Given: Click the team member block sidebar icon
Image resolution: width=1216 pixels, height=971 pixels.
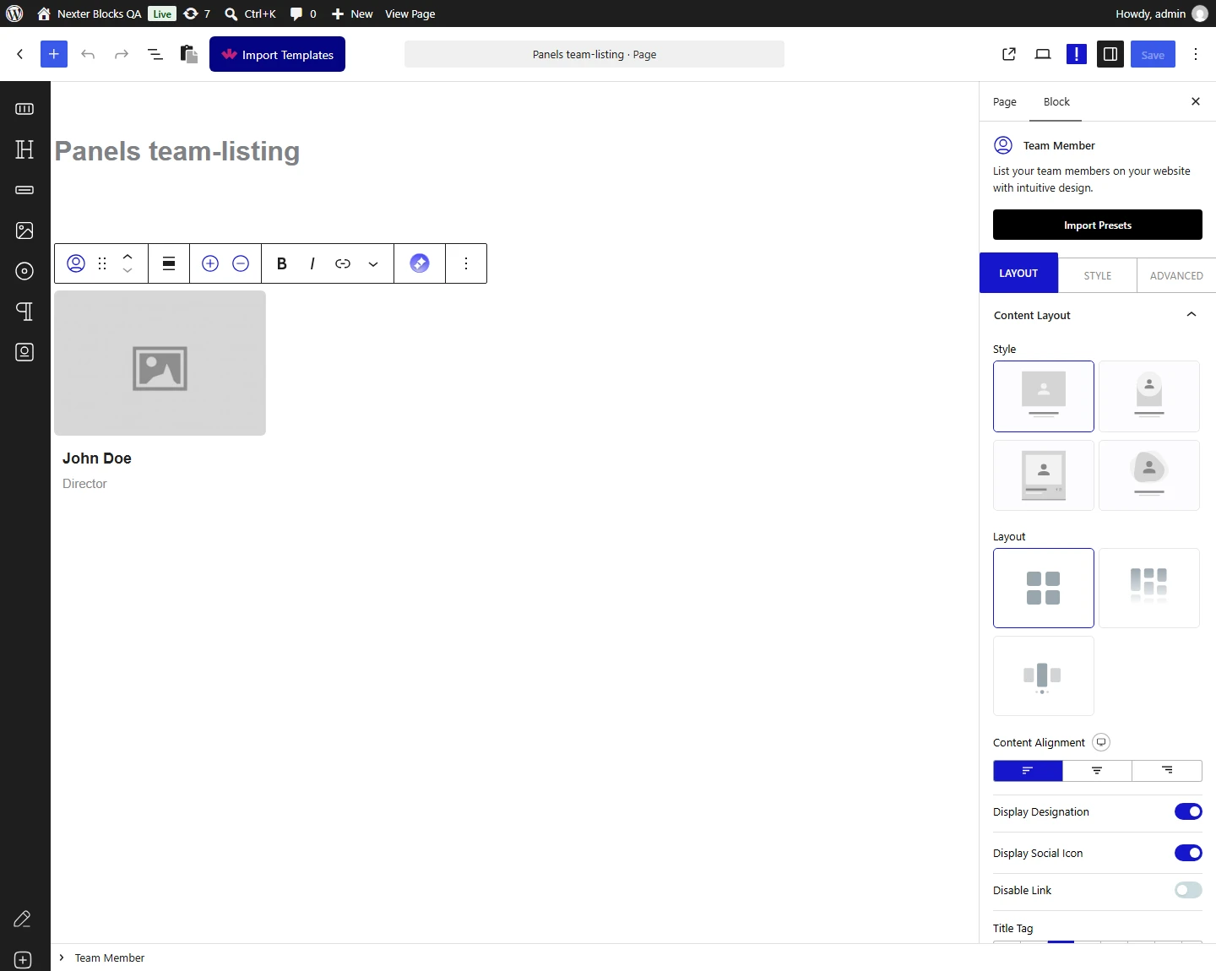Looking at the screenshot, I should pyautogui.click(x=24, y=352).
